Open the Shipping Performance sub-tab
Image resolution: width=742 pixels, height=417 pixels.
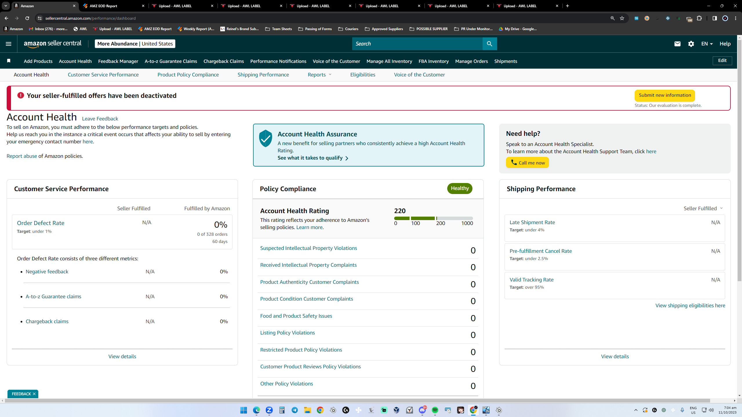coord(263,75)
